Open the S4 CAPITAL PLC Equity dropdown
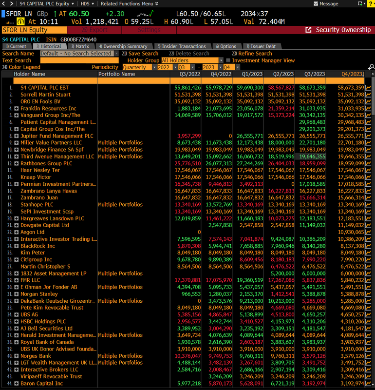The image size is (375, 390). [47, 4]
